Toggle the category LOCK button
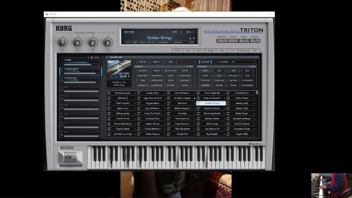 (x=192, y=42)
